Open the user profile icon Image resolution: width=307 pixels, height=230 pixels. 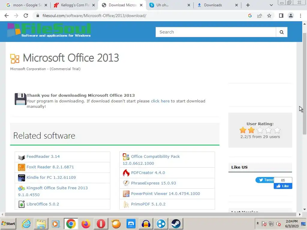(x=291, y=16)
